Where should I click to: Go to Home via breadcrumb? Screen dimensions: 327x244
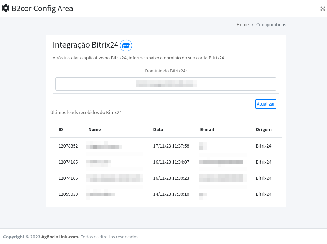click(243, 25)
